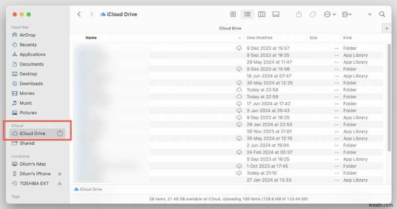This screenshot has width=397, height=209.
Task: Download item dated 1 Oct 2023 at 17:45
Action: pyautogui.click(x=239, y=166)
